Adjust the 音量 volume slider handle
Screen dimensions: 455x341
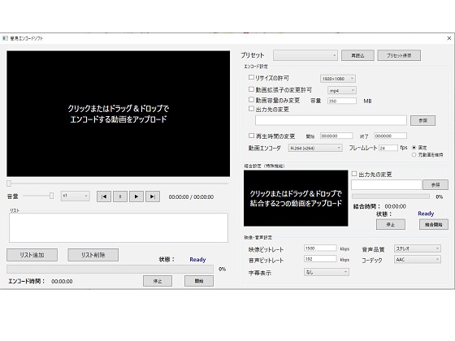point(51,196)
